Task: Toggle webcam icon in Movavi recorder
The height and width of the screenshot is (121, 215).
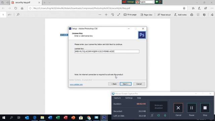Action: coord(152,115)
